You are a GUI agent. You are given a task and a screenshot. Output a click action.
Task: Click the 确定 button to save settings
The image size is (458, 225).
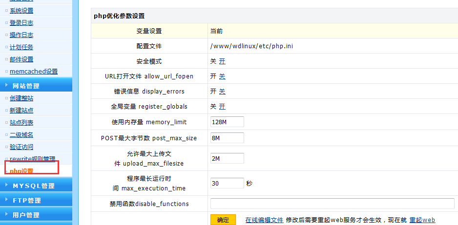point(223,220)
